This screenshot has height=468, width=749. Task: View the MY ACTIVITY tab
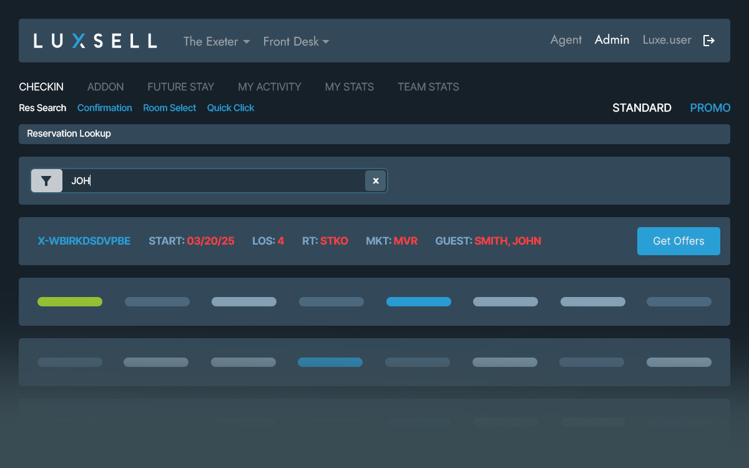[x=269, y=87]
